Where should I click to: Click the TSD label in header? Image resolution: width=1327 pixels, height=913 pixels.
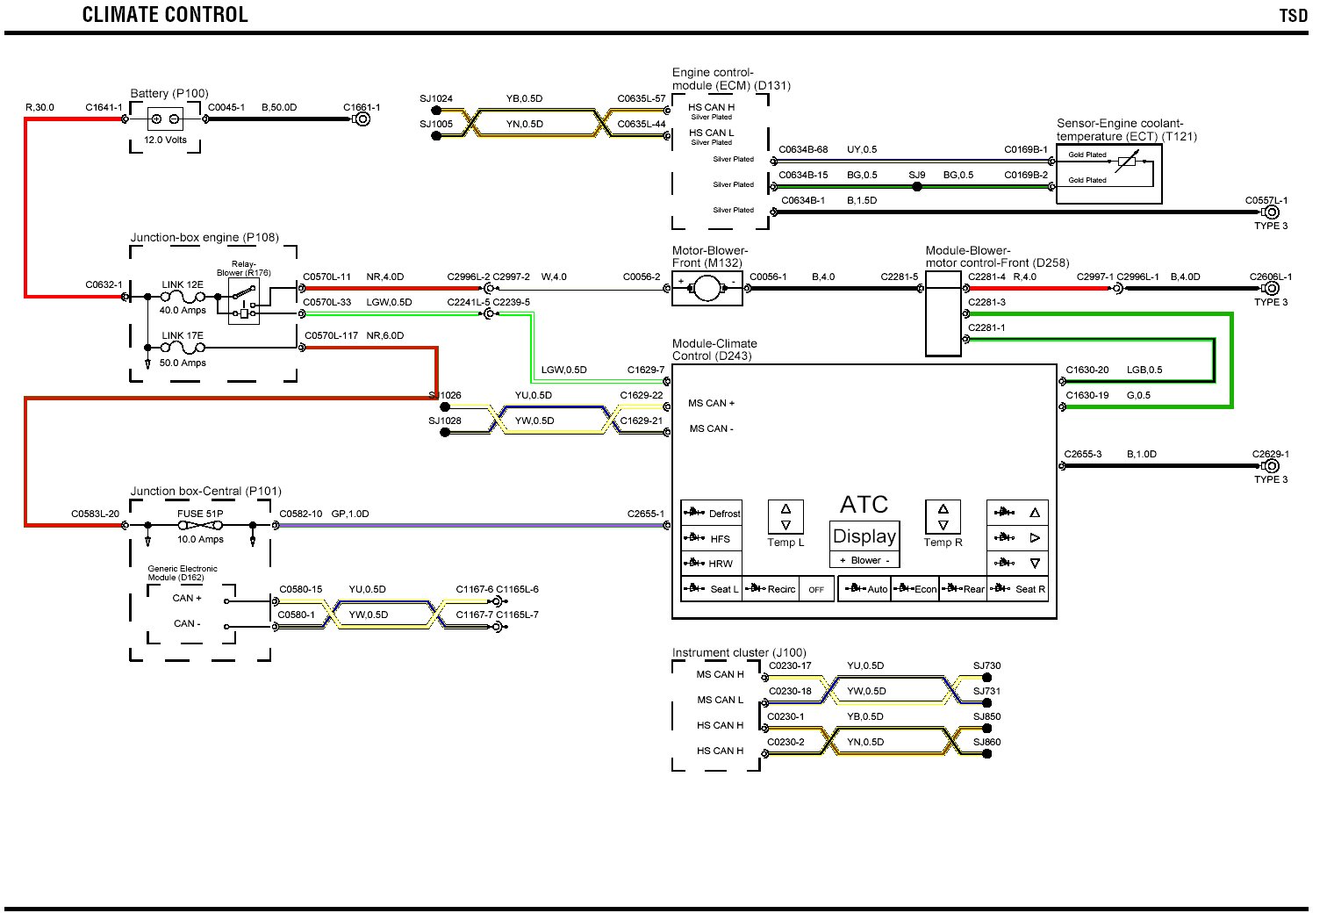[x=1293, y=16]
